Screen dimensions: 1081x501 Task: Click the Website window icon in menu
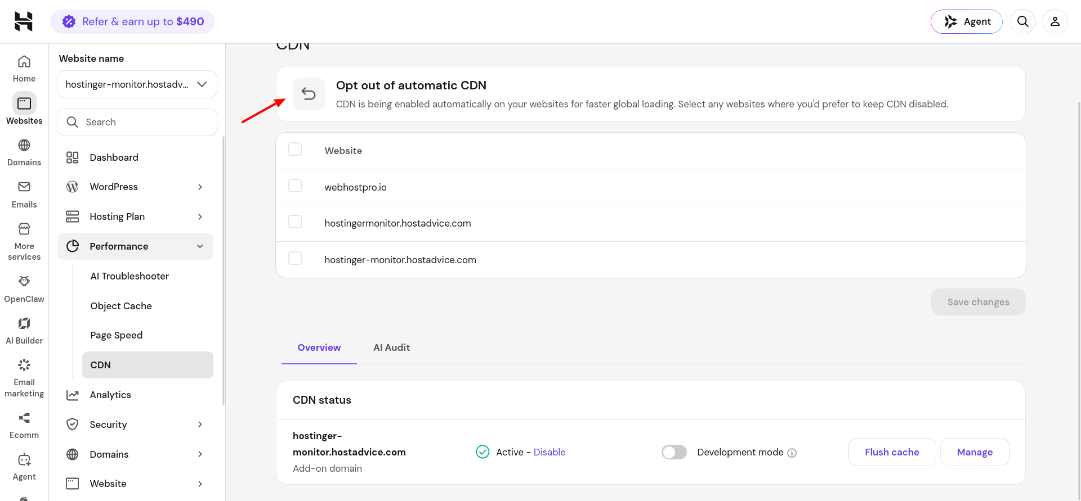[73, 484]
